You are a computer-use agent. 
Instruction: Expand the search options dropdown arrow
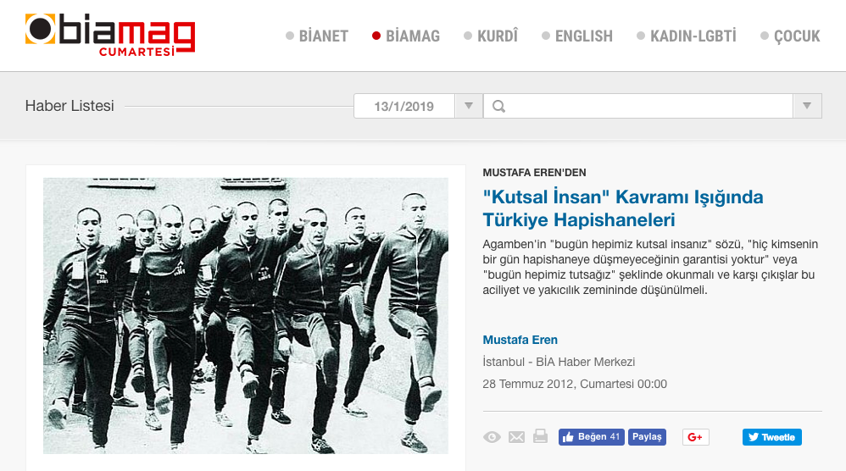pyautogui.click(x=807, y=106)
